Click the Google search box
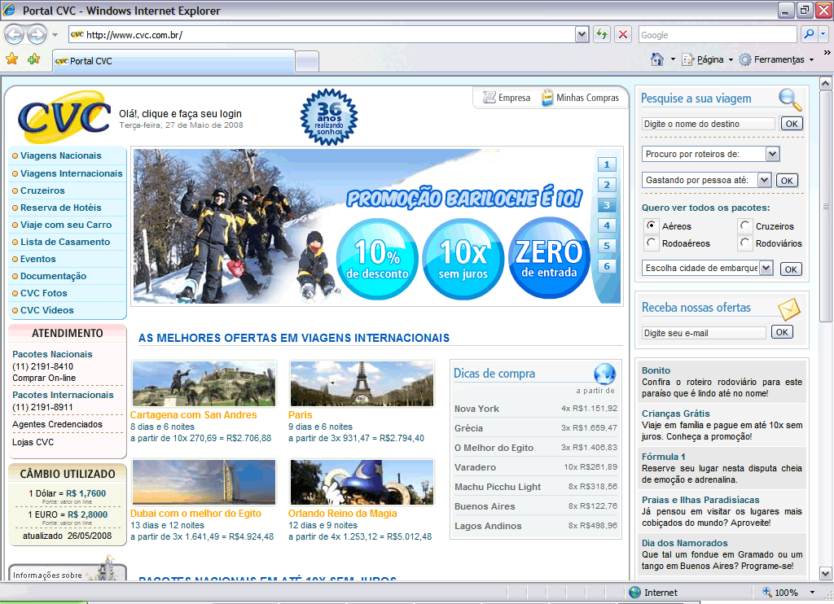The image size is (834, 604). pyautogui.click(x=718, y=34)
